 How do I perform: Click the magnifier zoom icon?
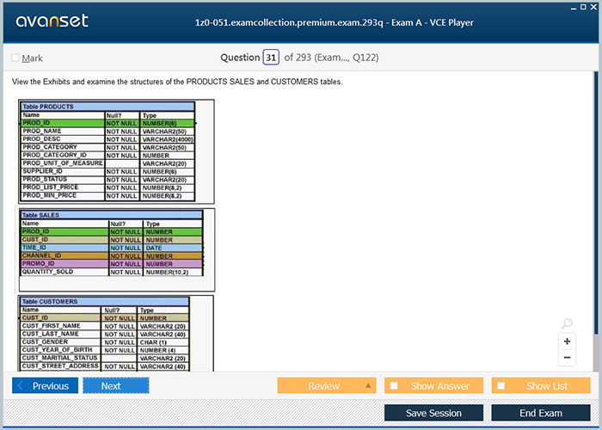[x=567, y=323]
